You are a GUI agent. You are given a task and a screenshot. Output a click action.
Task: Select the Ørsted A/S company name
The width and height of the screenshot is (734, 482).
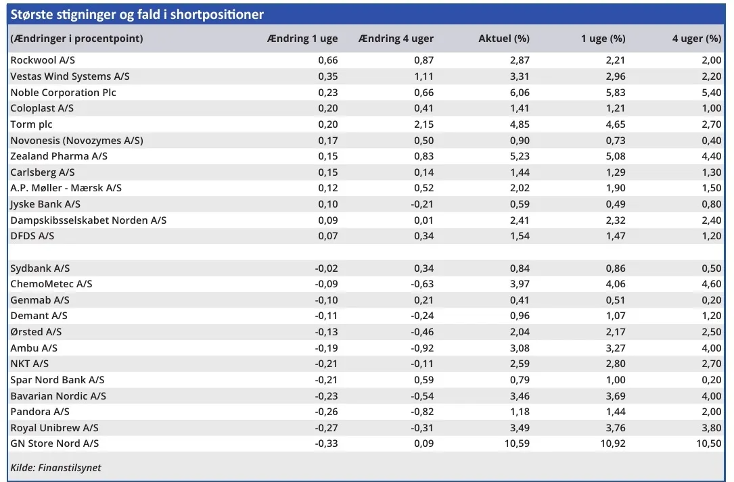tap(36, 332)
